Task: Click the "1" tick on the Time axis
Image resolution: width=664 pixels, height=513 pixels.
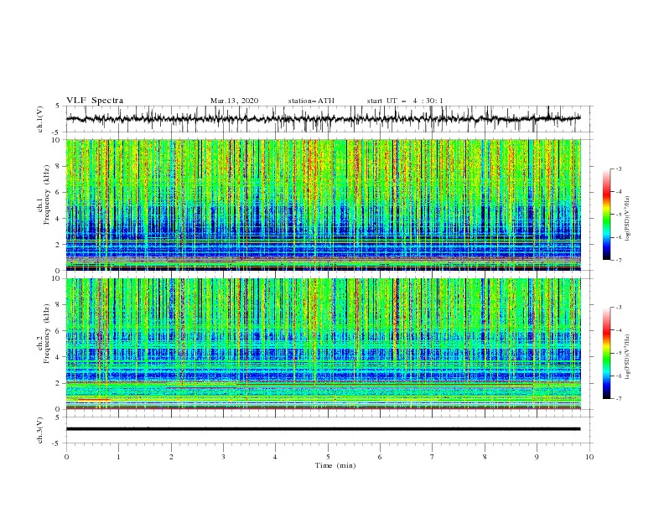Action: (118, 457)
